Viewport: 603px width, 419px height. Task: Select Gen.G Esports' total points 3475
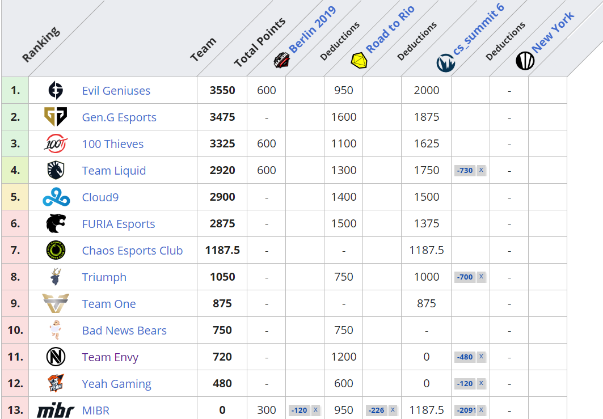pyautogui.click(x=222, y=117)
